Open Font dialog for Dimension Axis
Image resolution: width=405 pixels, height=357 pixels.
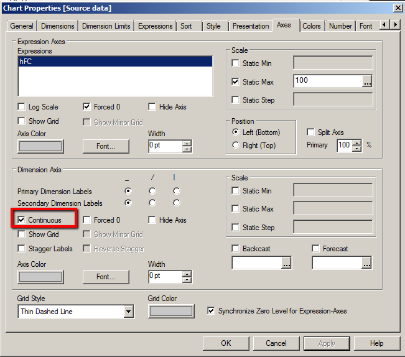point(106,277)
